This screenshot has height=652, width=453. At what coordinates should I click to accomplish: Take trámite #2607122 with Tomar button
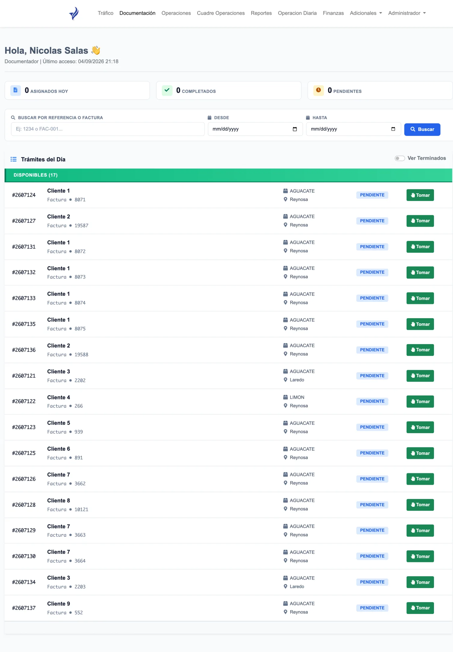point(420,401)
